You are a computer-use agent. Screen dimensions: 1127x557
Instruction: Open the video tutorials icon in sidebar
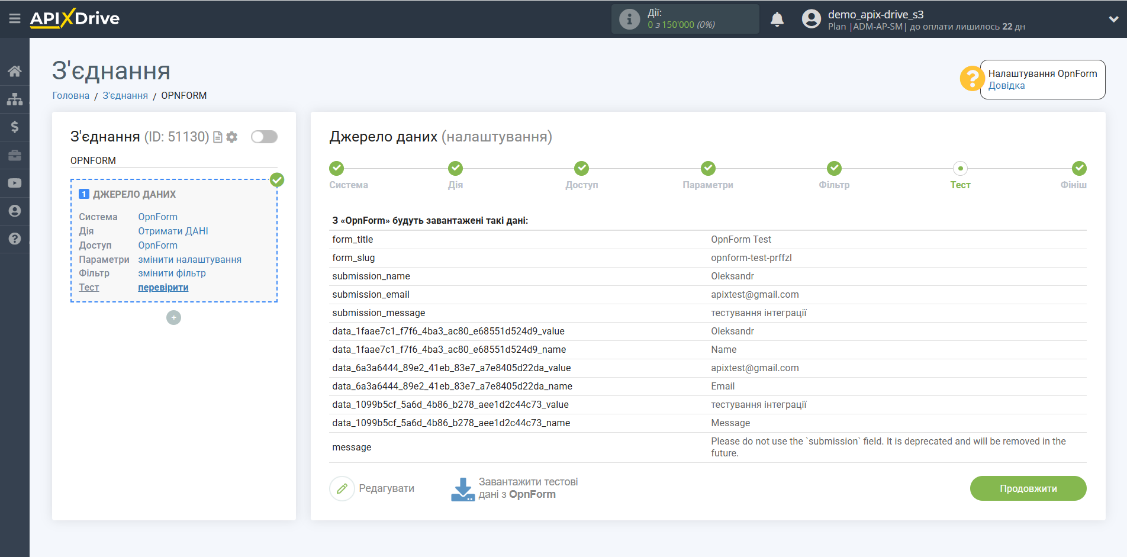coord(15,183)
